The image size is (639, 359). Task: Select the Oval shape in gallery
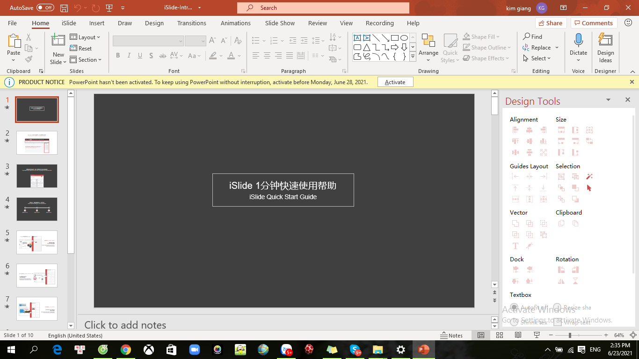coord(404,38)
